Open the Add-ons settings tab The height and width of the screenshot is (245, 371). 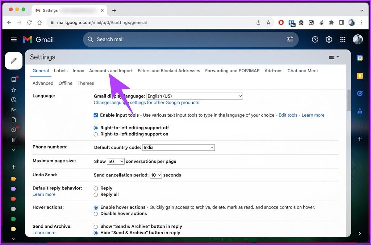(x=273, y=70)
